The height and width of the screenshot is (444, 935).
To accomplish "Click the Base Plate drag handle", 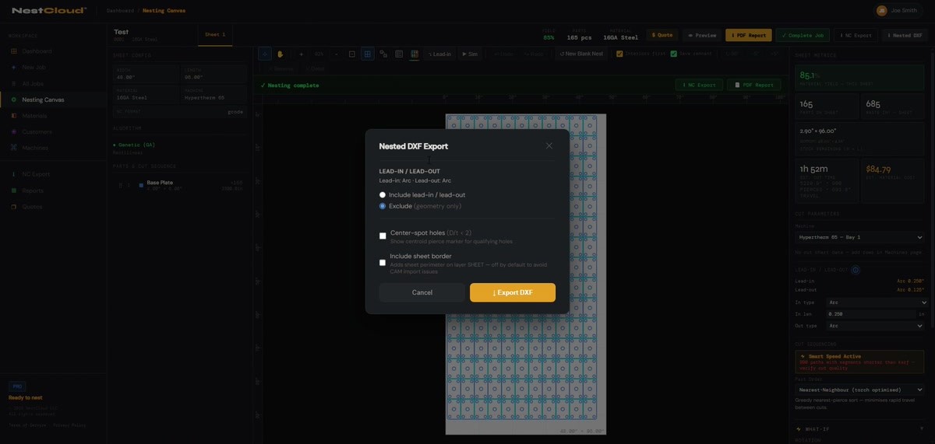I will [119, 185].
